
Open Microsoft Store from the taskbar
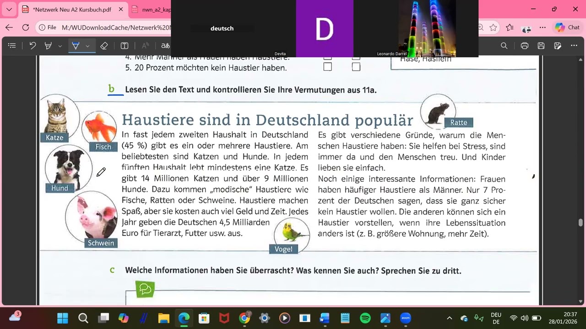tap(204, 318)
